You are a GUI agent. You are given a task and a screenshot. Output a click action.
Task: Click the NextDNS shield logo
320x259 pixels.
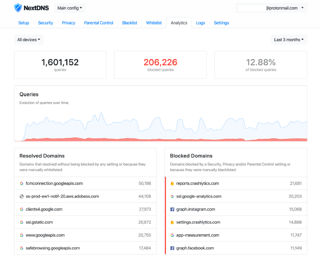coord(18,8)
